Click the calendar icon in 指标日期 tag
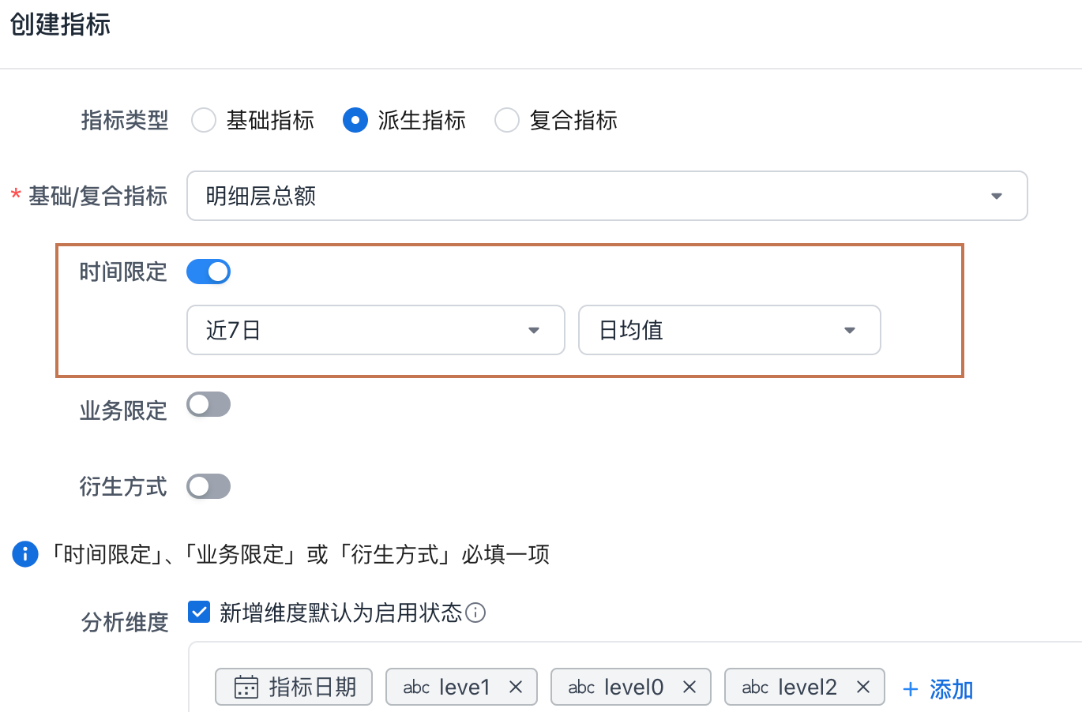Viewport: 1082px width, 712px height. [246, 688]
